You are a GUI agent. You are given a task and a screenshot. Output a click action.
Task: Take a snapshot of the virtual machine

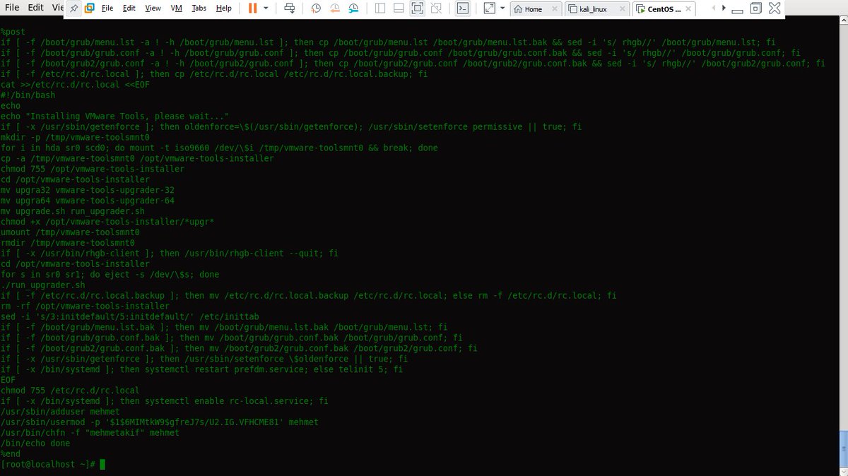tap(315, 8)
